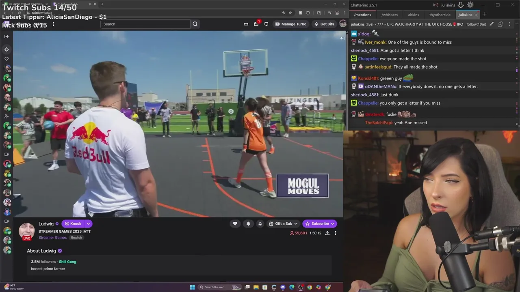Image resolution: width=520 pixels, height=292 pixels.
Task: Open Microsoft Edge from the taskbar
Action: [x=292, y=287]
